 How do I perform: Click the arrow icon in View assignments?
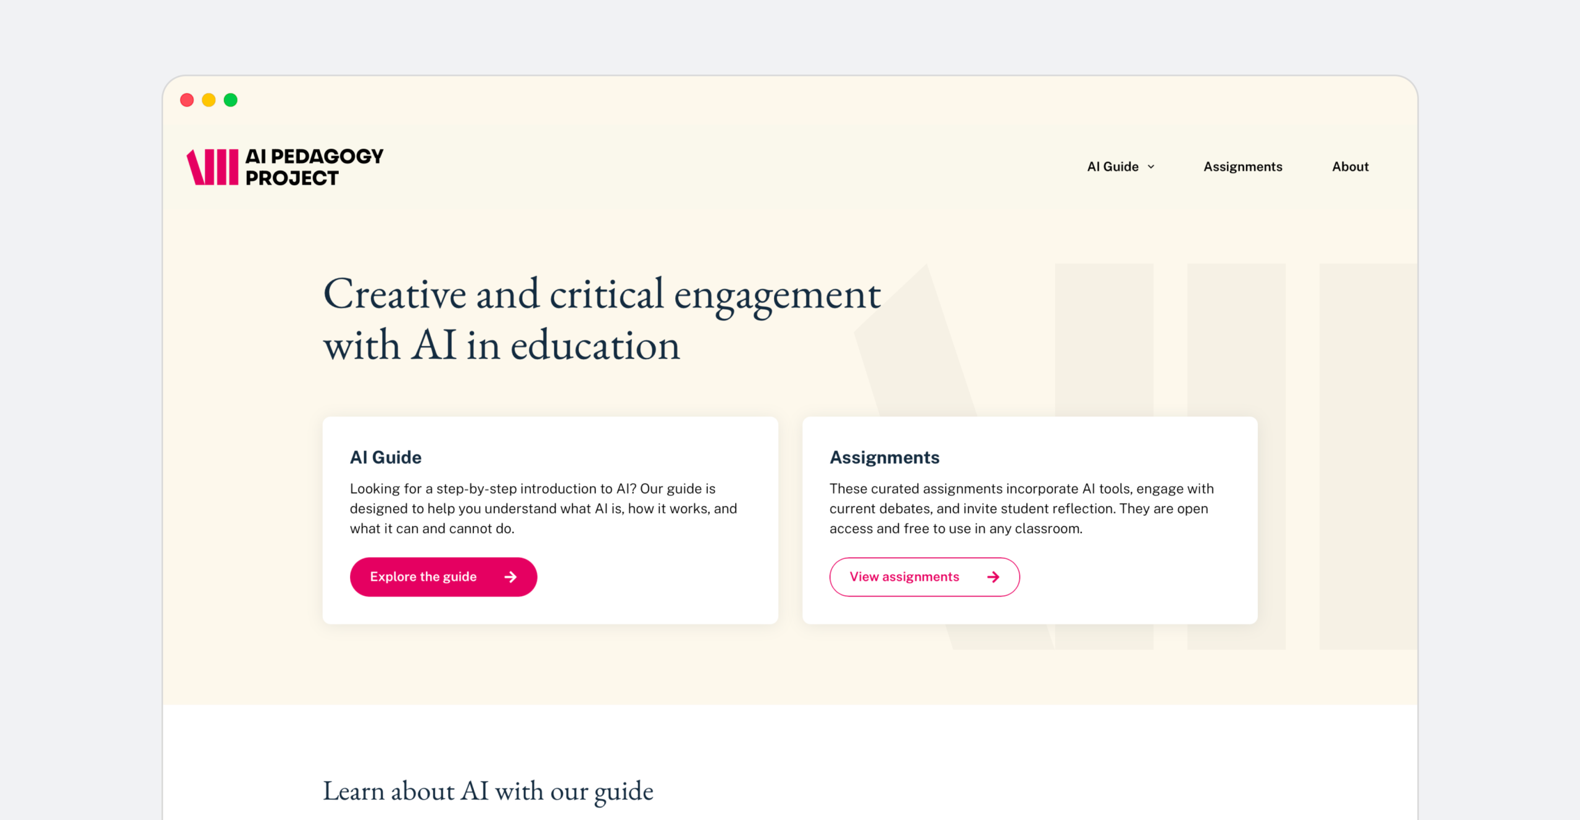(x=993, y=577)
